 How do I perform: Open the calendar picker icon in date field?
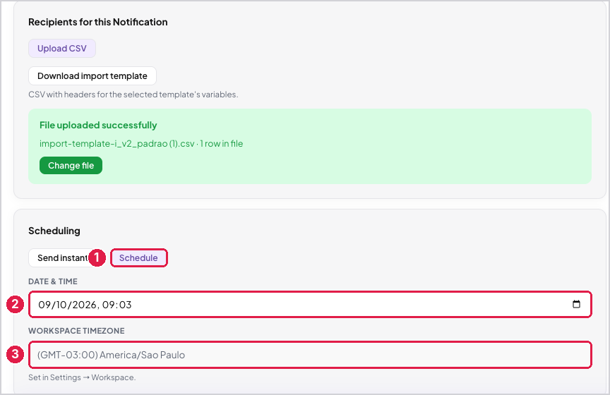pyautogui.click(x=576, y=304)
